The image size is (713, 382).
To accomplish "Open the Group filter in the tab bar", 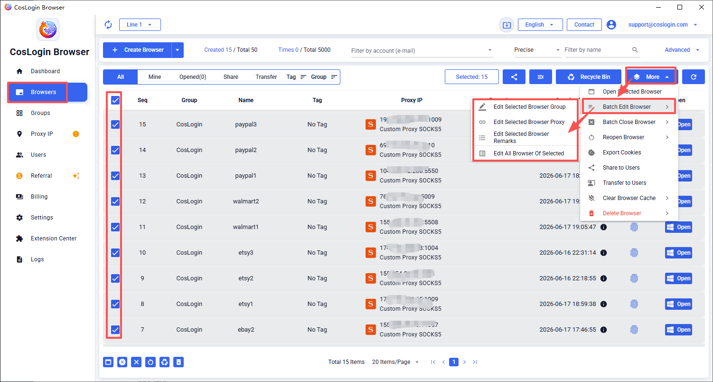I will (x=325, y=77).
